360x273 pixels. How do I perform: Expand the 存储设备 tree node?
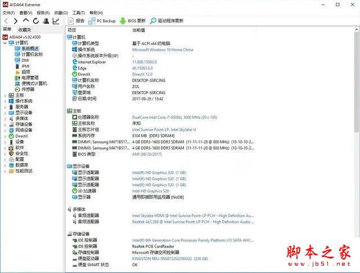pos(5,124)
